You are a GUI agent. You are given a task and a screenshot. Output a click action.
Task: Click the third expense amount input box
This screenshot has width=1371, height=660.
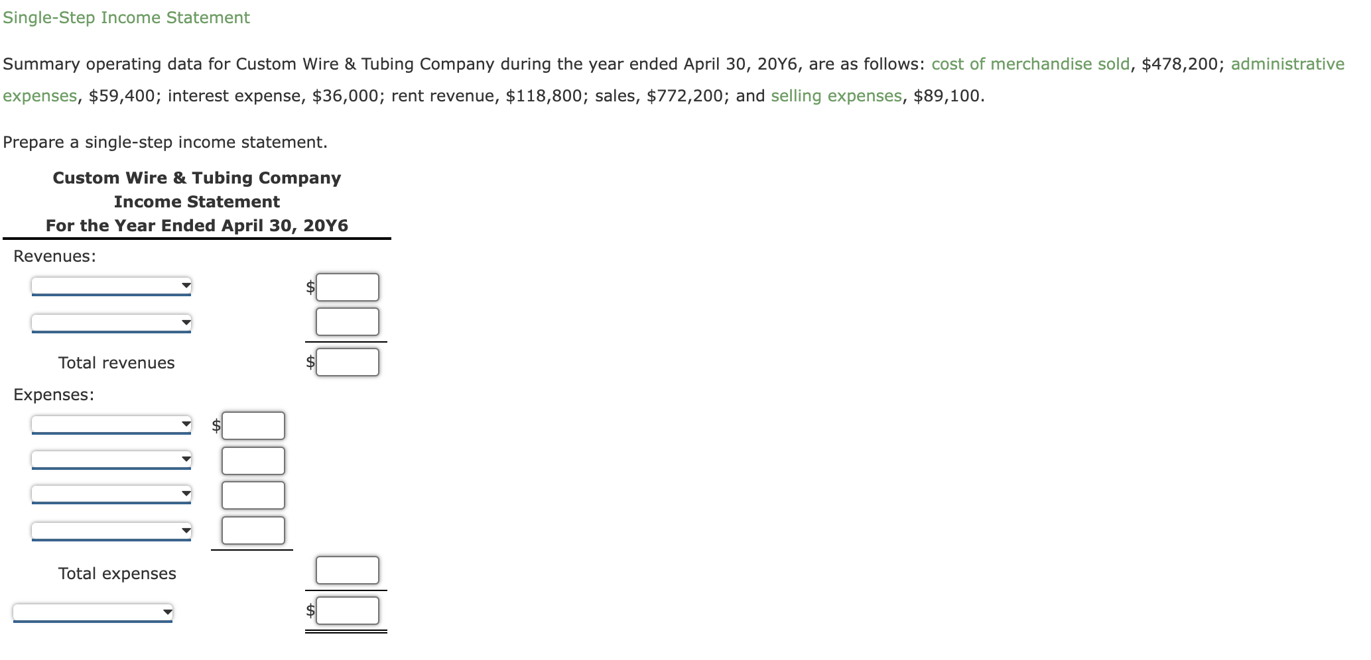253,495
